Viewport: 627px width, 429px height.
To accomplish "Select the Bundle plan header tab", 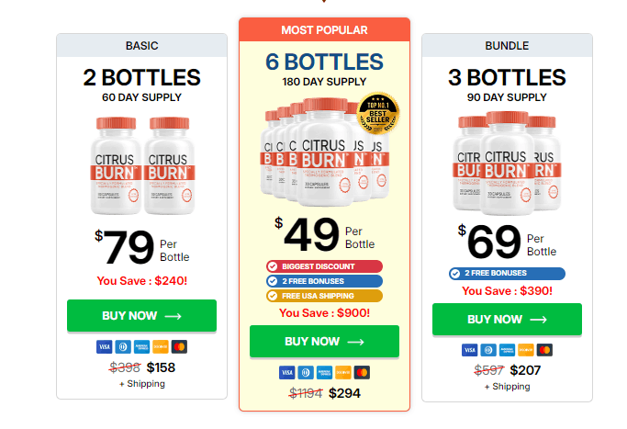I will (x=507, y=45).
